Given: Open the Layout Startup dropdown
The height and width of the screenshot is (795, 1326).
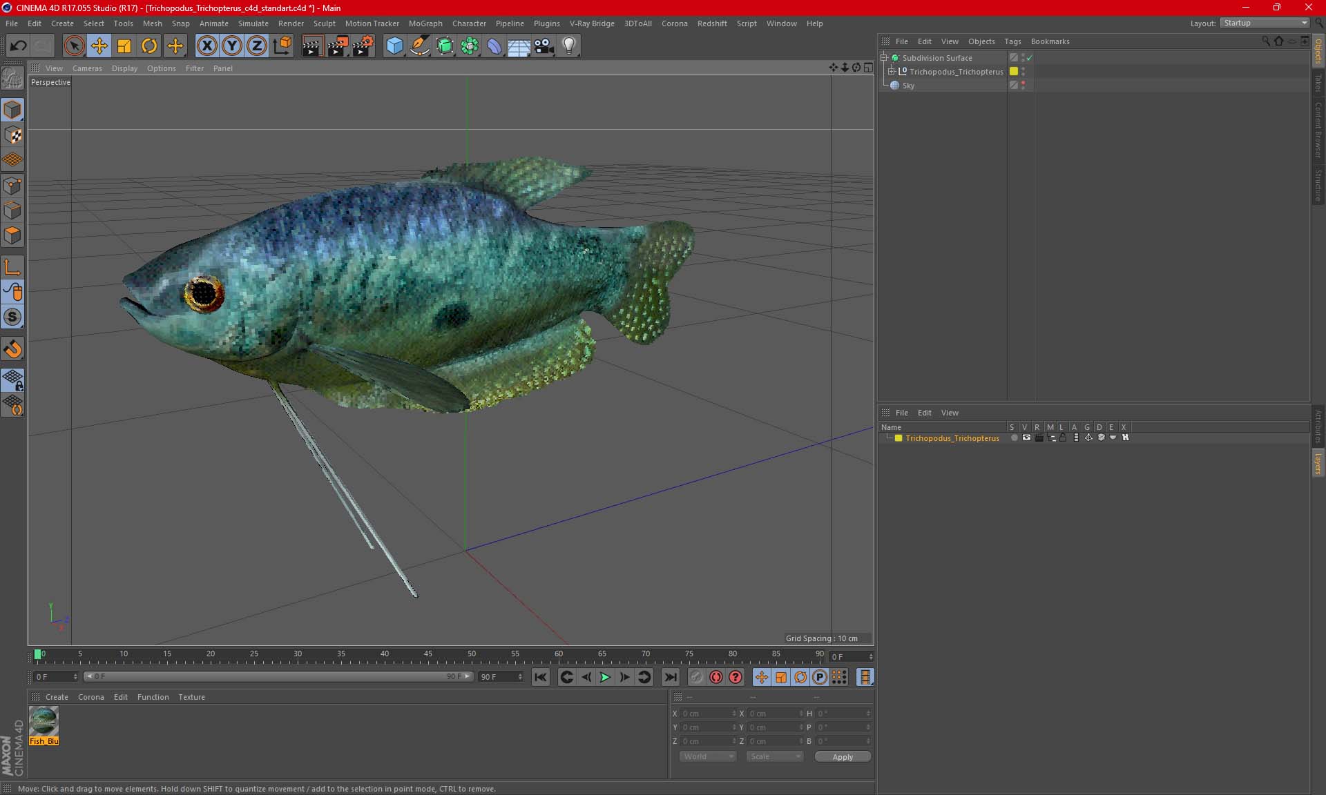Looking at the screenshot, I should [x=1265, y=23].
